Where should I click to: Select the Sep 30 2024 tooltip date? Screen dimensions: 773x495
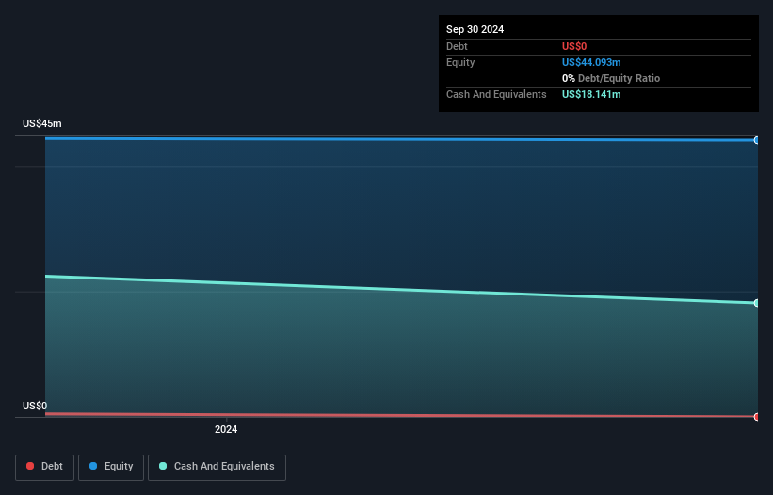pyautogui.click(x=475, y=29)
